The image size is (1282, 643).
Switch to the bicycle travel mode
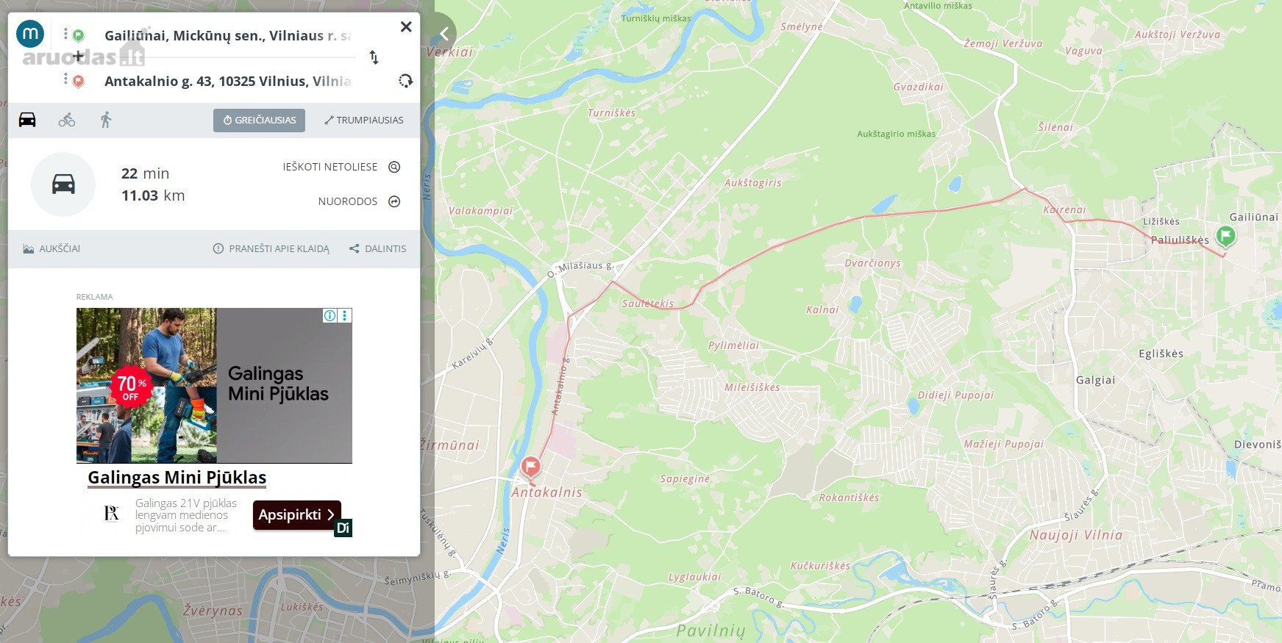pos(67,120)
